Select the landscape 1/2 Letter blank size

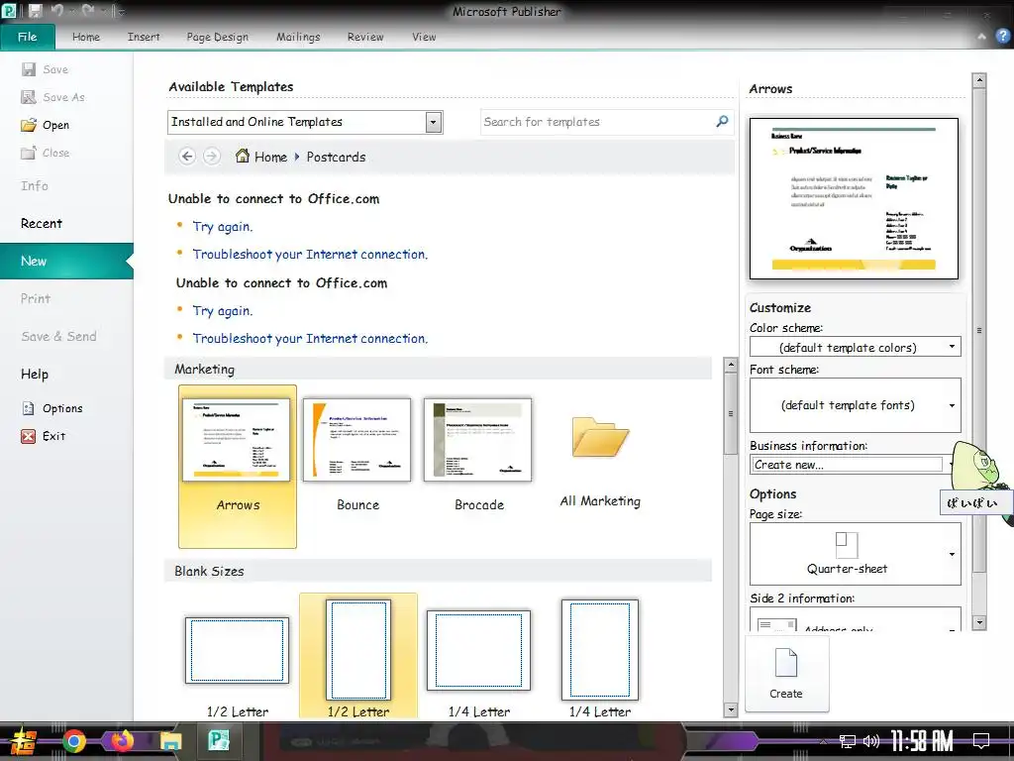coord(238,650)
